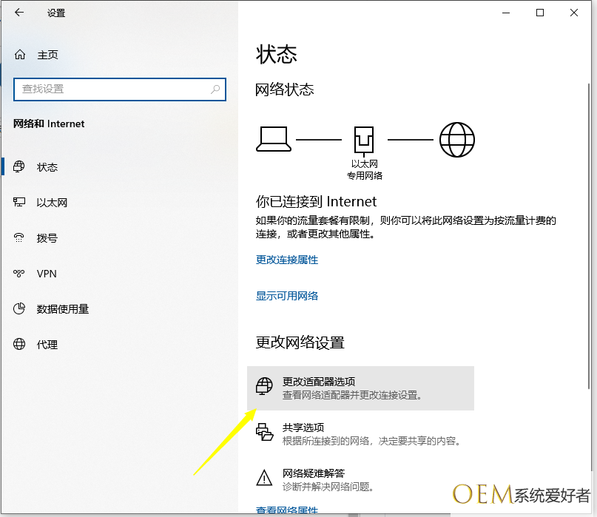Click the 显示可用网络 link
The height and width of the screenshot is (517, 597).
pos(287,296)
